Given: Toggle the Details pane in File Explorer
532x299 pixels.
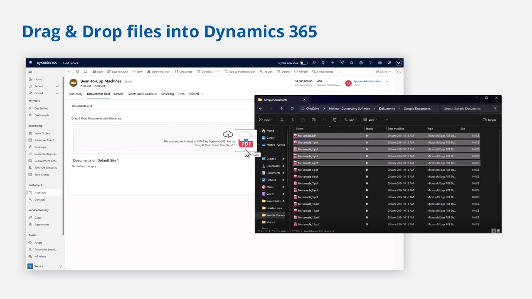Looking at the screenshot, I should pyautogui.click(x=490, y=120).
